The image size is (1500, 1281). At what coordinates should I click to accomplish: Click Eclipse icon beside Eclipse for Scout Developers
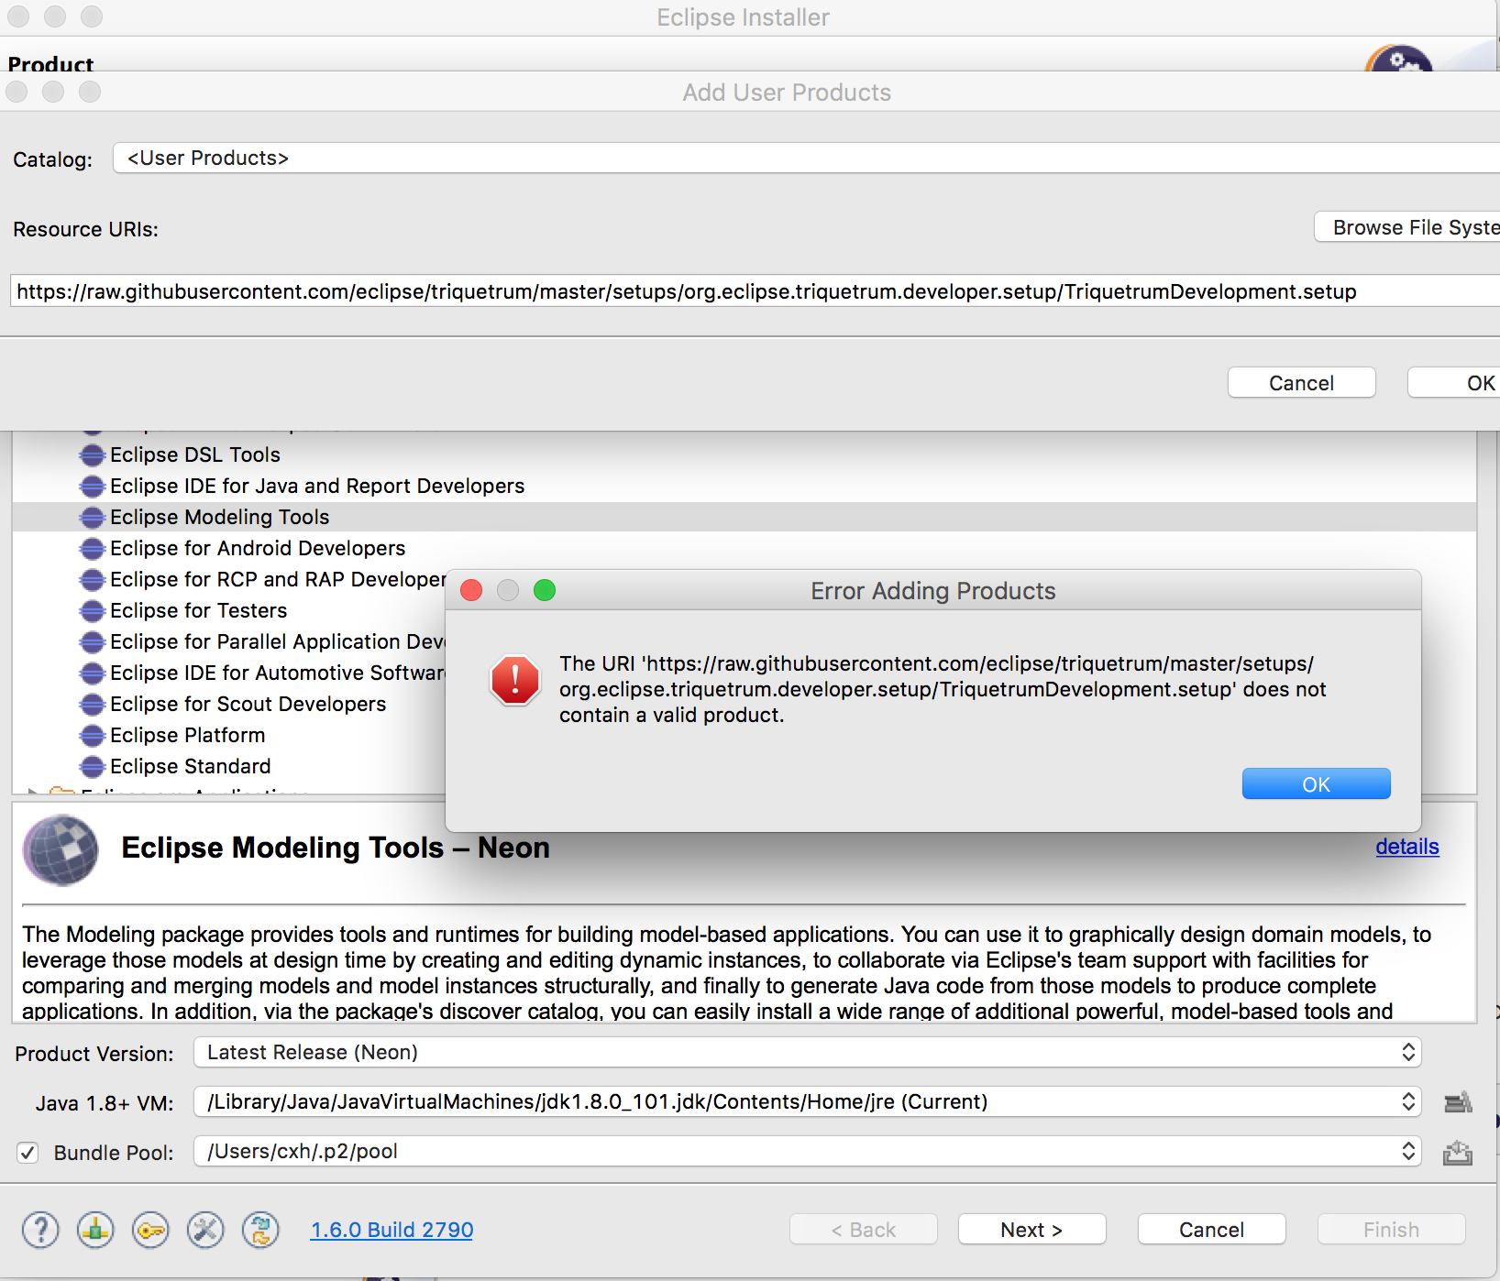[92, 705]
